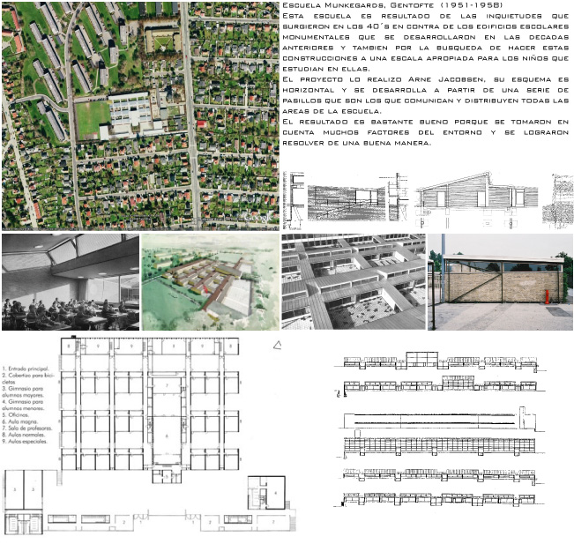The width and height of the screenshot is (574, 544).
Task: Click legend item "7. Sala de profesores."
Action: [x=27, y=428]
